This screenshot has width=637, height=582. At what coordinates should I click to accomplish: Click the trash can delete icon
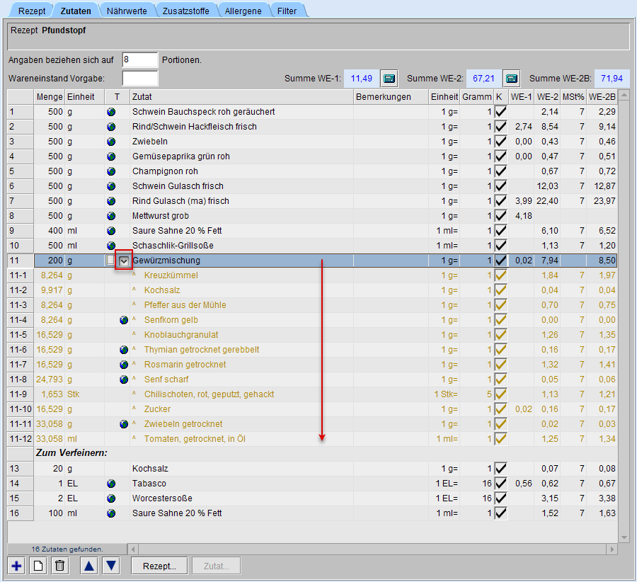pos(60,566)
